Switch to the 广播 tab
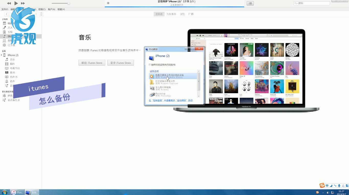This screenshot has height=195, width=349. coord(191,14)
